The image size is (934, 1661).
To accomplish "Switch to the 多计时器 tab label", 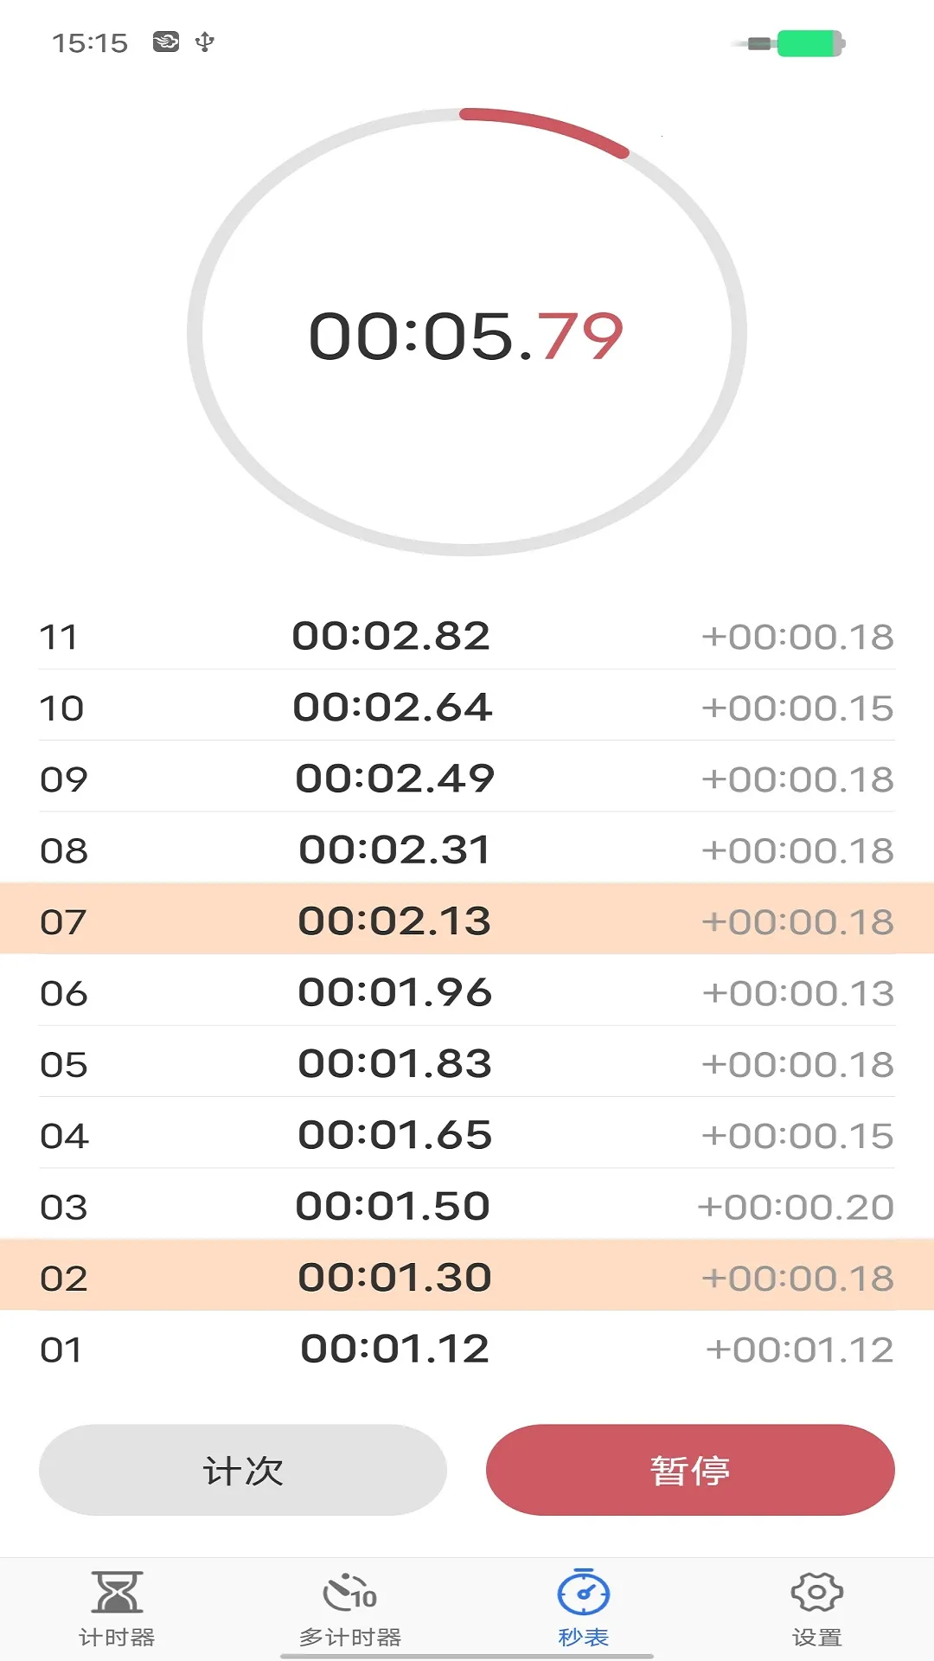I will coord(349,1637).
